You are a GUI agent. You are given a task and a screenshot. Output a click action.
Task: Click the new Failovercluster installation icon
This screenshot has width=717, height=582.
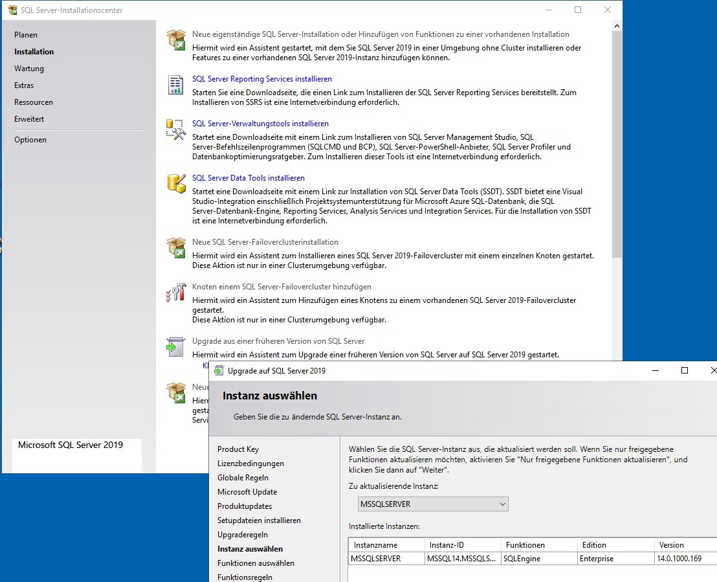[176, 248]
